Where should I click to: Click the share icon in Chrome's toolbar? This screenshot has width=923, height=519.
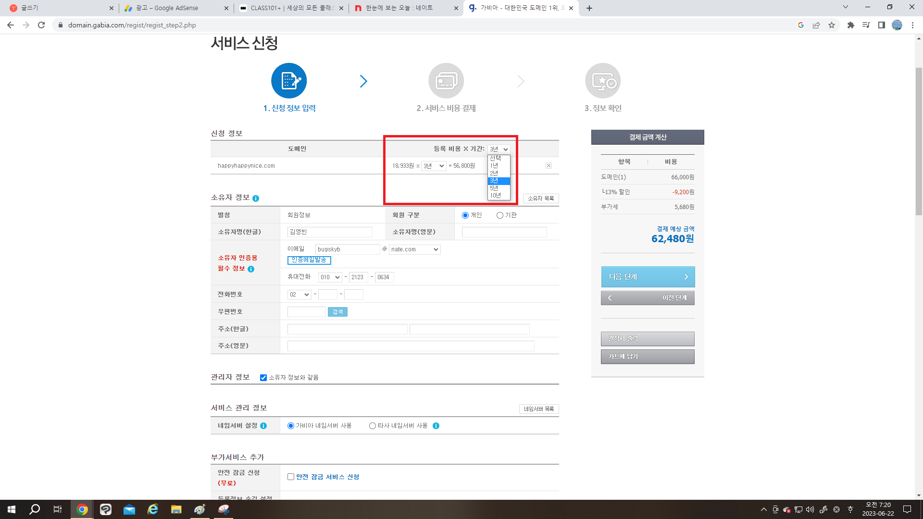pyautogui.click(x=816, y=25)
